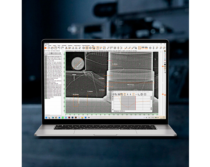Click the orange play arrow toolbar icon
The image size is (210, 167).
point(45,48)
